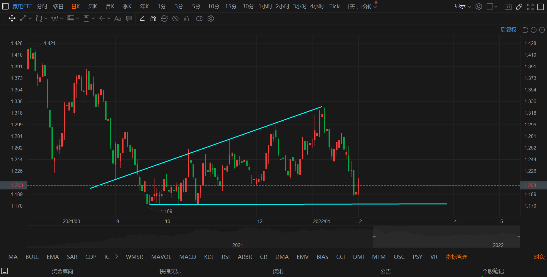
Task: Toggle the right sidebar panel icon
Action: tap(540, 7)
